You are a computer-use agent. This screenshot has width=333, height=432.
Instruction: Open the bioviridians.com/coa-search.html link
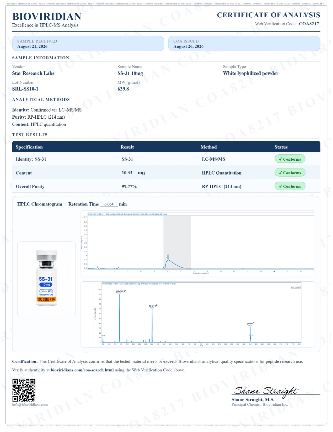(82, 370)
